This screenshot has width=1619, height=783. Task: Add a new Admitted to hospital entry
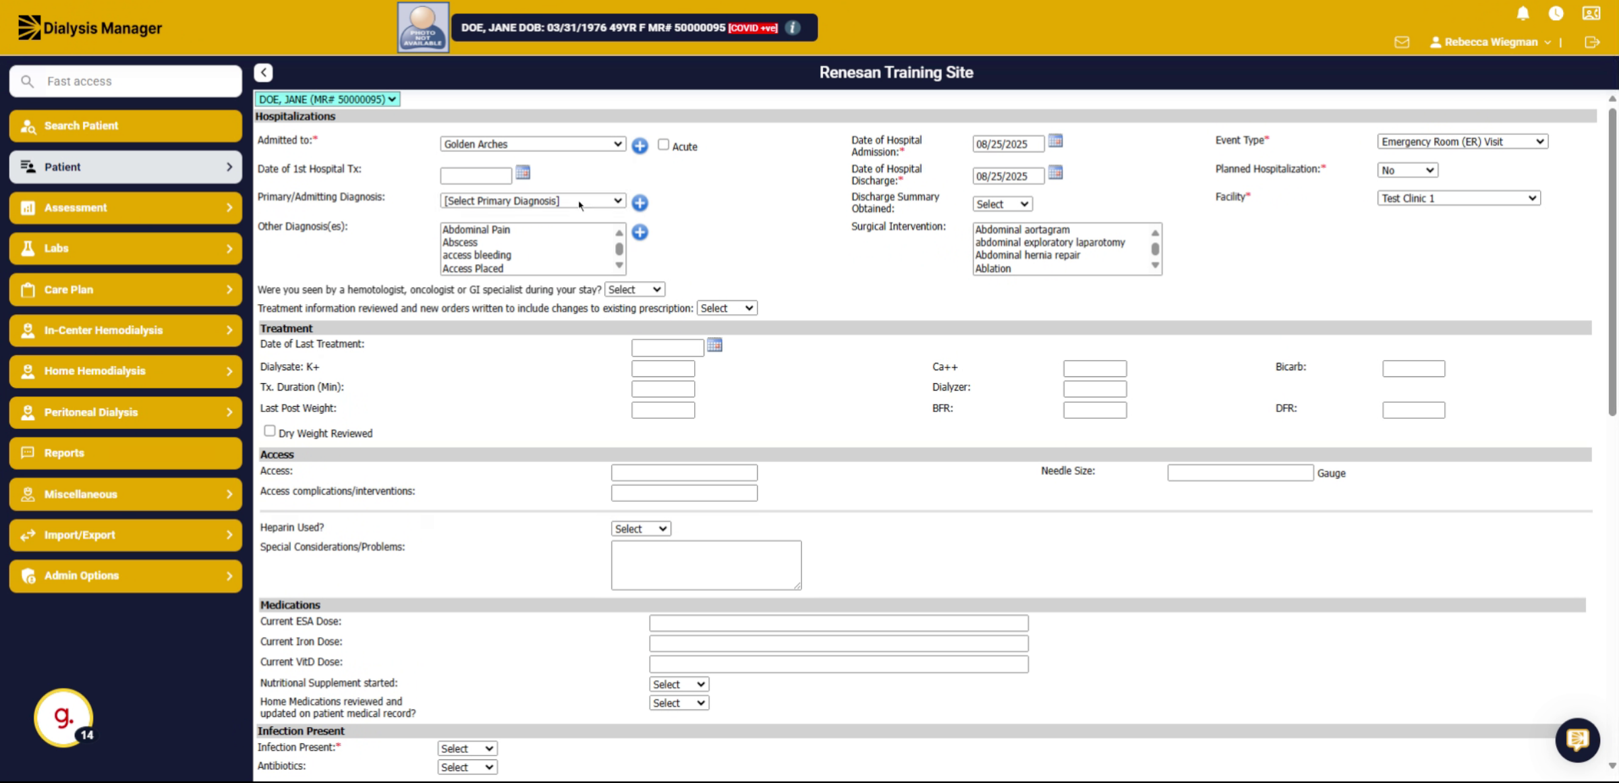[640, 145]
